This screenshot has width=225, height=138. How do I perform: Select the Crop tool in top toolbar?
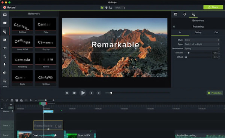[x=110, y=8]
